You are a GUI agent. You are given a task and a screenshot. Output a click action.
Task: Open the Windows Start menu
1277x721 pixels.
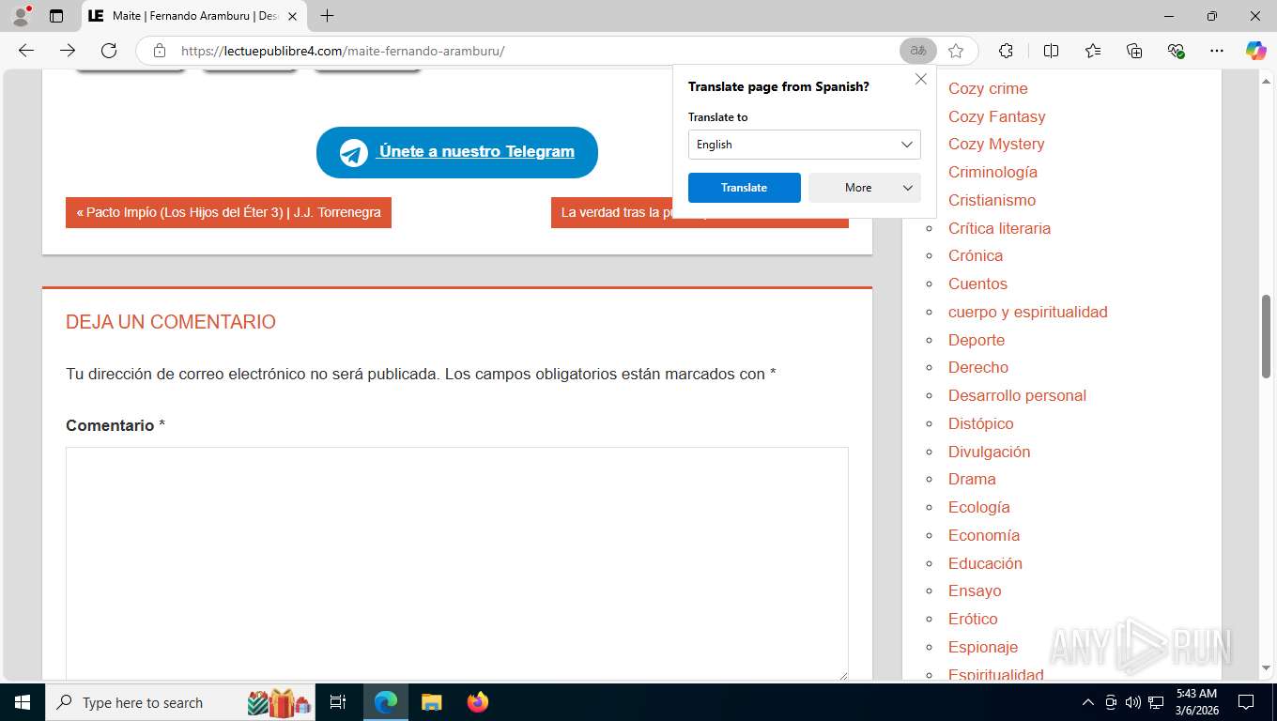coord(22,702)
